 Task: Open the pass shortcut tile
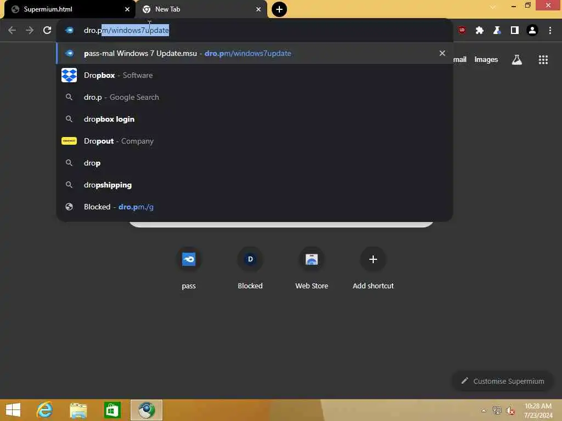[189, 268]
